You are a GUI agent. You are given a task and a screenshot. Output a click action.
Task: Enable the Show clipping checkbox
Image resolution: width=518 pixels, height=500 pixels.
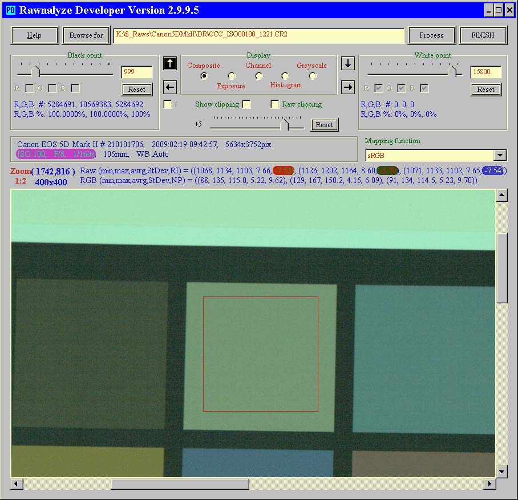[x=246, y=104]
